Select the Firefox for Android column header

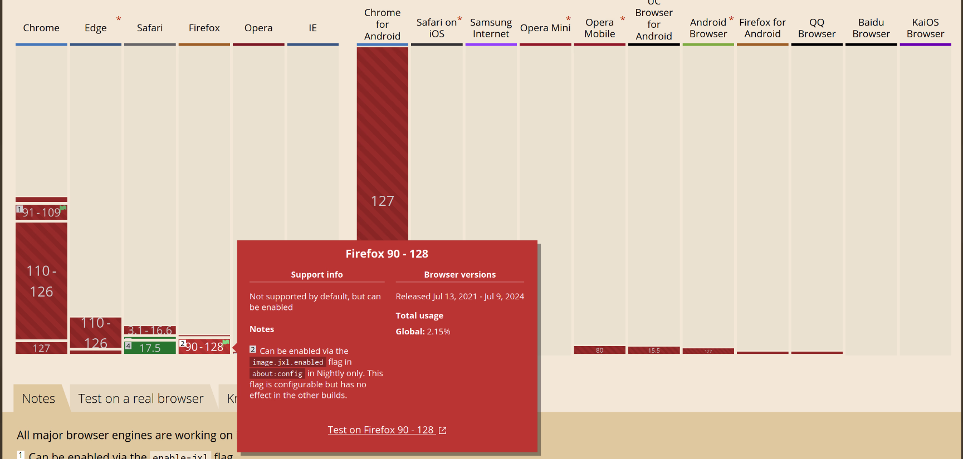(762, 28)
